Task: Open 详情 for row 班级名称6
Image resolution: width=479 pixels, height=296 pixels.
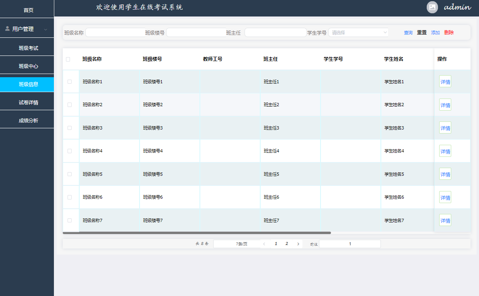Action: [445, 197]
